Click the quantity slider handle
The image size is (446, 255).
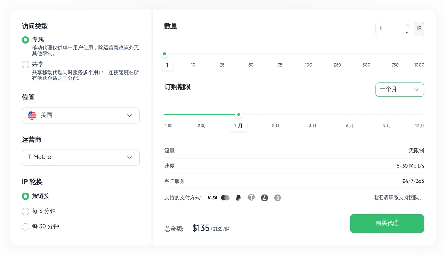click(x=164, y=54)
